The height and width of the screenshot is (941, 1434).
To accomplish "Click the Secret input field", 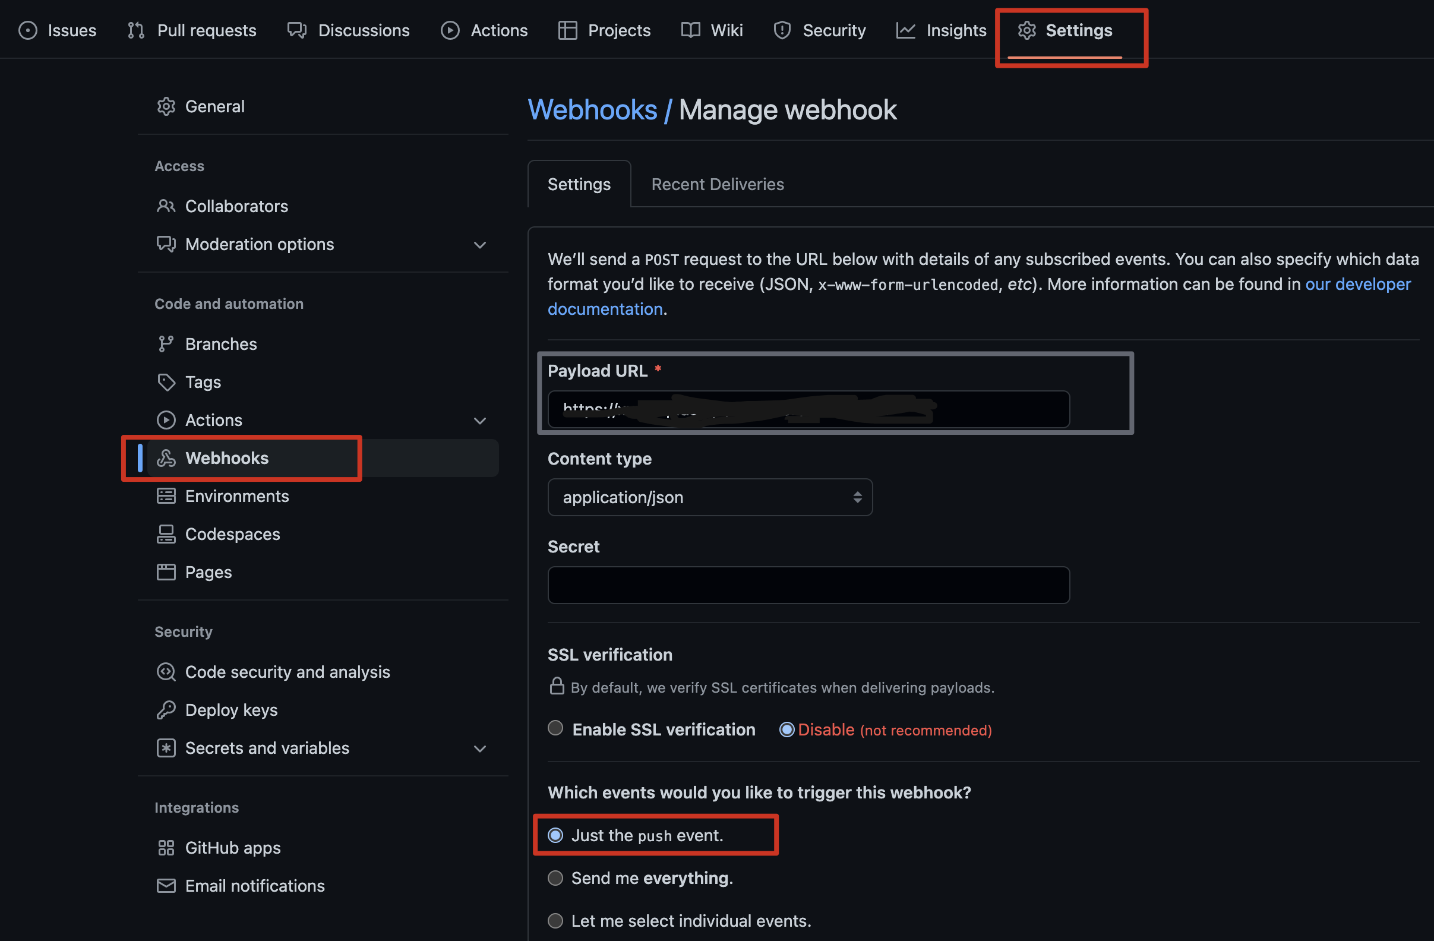I will click(808, 585).
